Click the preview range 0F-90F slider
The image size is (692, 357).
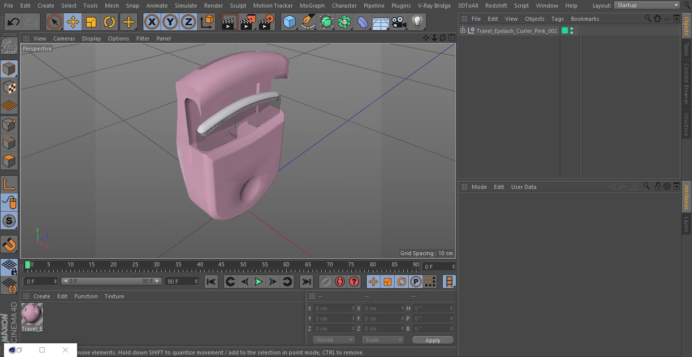(x=111, y=281)
